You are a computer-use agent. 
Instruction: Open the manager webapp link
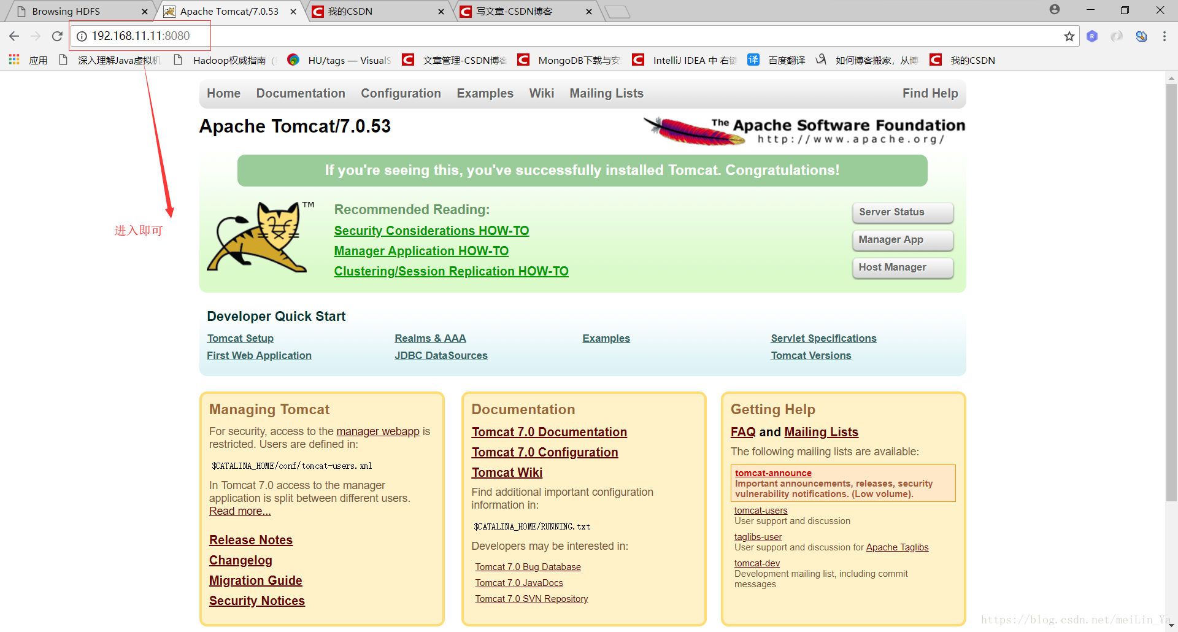378,431
